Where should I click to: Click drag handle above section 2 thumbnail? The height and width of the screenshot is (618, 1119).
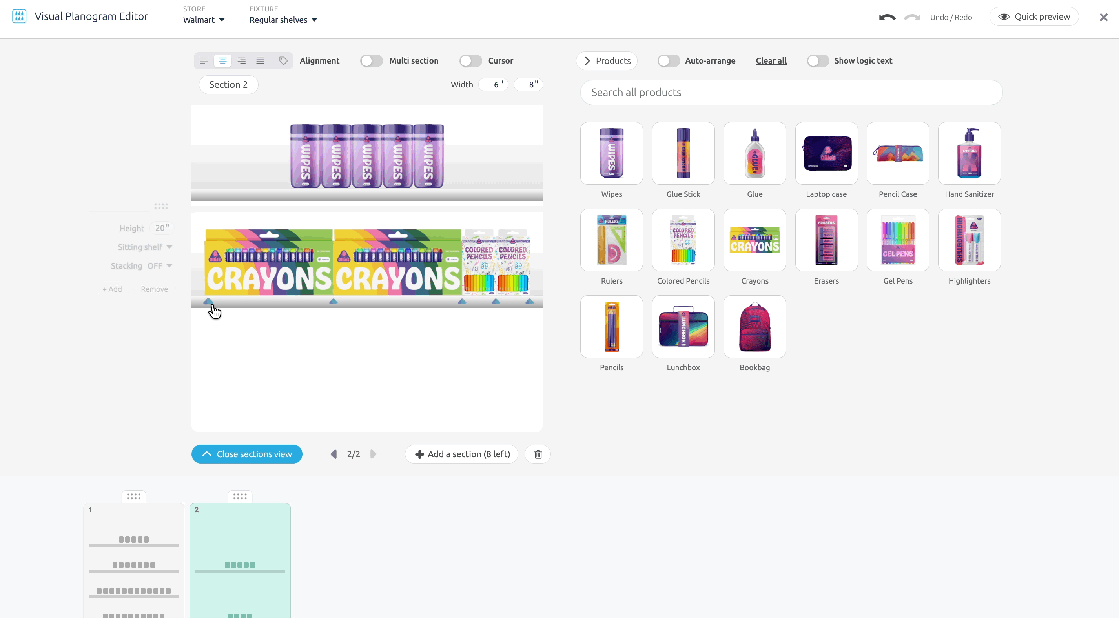240,496
